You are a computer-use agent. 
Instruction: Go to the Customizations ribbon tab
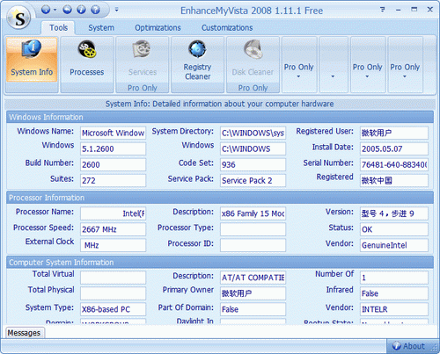click(227, 28)
